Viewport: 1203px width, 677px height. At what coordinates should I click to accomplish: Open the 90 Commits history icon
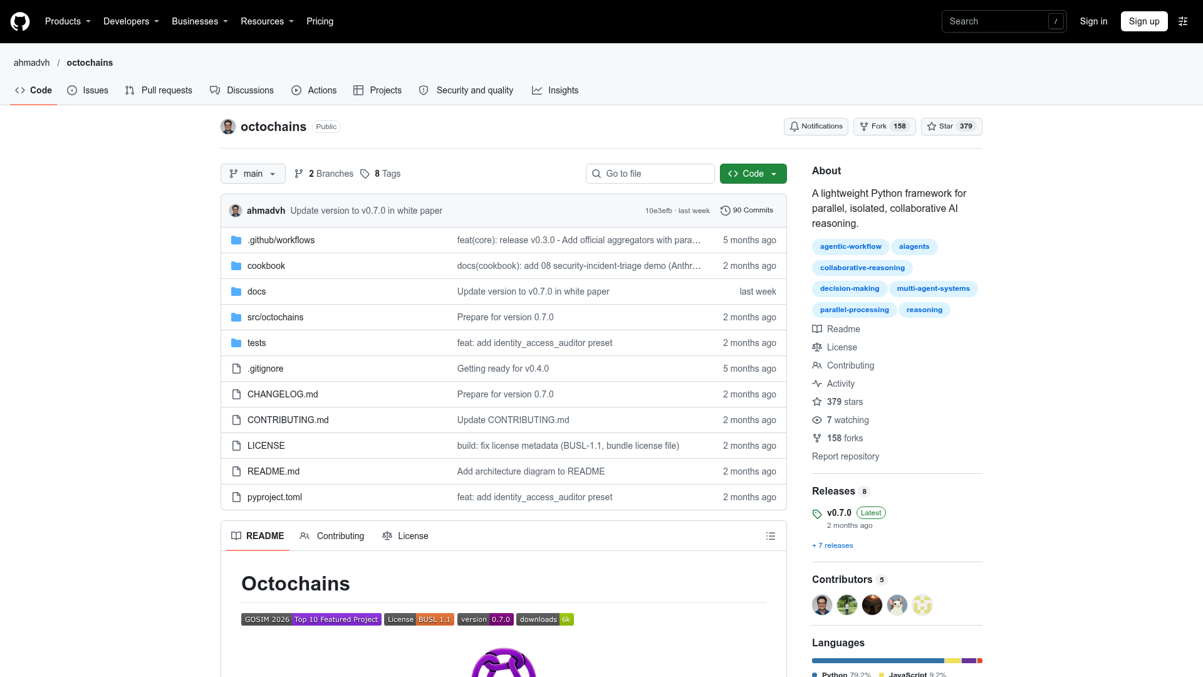(726, 211)
